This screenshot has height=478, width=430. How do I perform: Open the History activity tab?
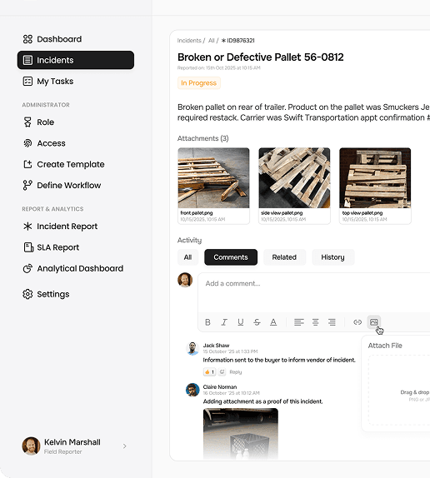(x=333, y=257)
